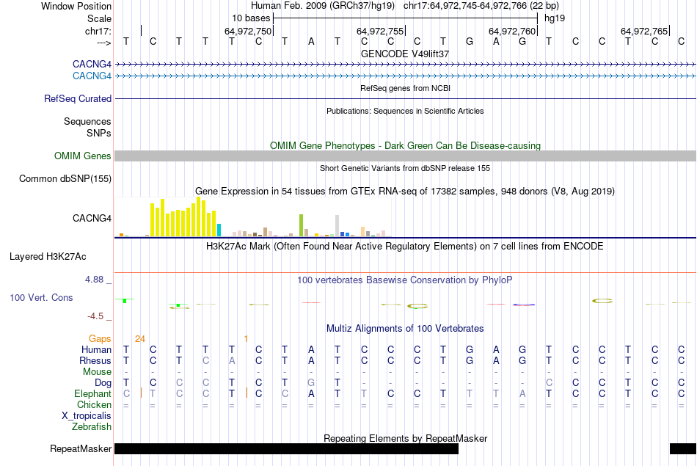The width and height of the screenshot is (697, 466).
Task: Click the Rhesus alignment row label
Action: click(95, 360)
